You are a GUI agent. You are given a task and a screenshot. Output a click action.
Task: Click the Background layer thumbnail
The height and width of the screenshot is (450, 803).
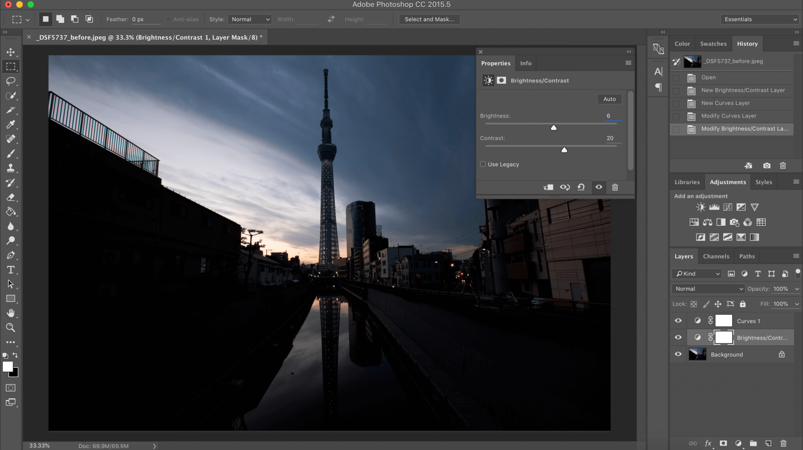pos(697,354)
